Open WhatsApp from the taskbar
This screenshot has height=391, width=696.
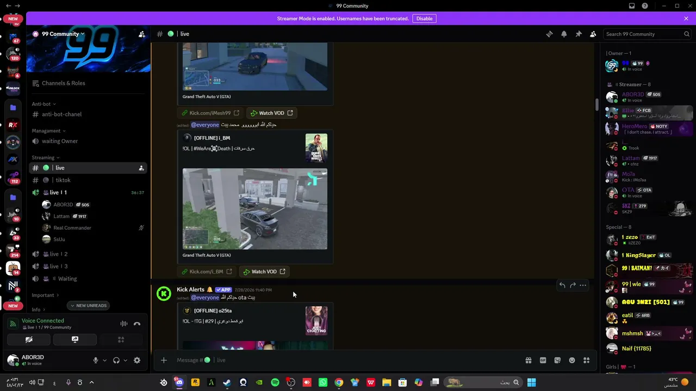tap(323, 382)
